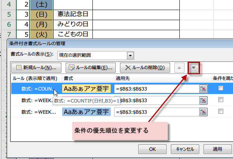
Task: Select the cell containing 憲法記念日
Action: tap(73, 15)
